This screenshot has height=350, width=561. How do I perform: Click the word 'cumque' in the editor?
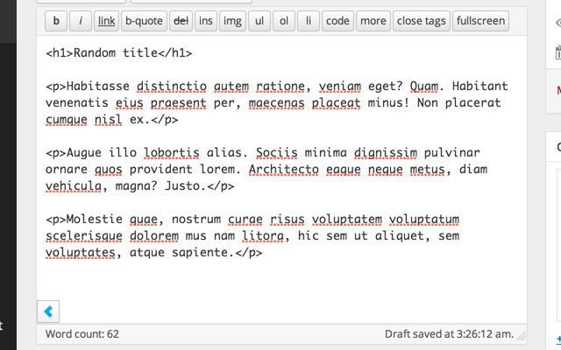tap(67, 120)
